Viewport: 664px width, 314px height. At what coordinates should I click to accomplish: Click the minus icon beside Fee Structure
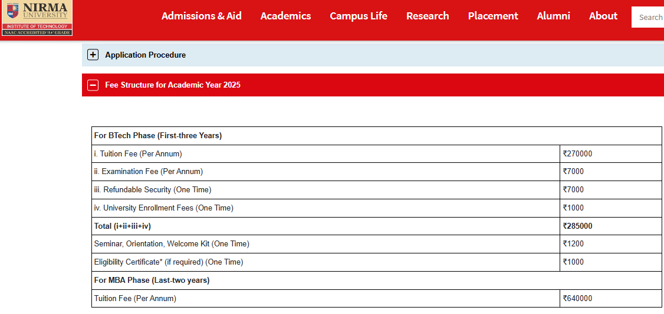[x=93, y=85]
